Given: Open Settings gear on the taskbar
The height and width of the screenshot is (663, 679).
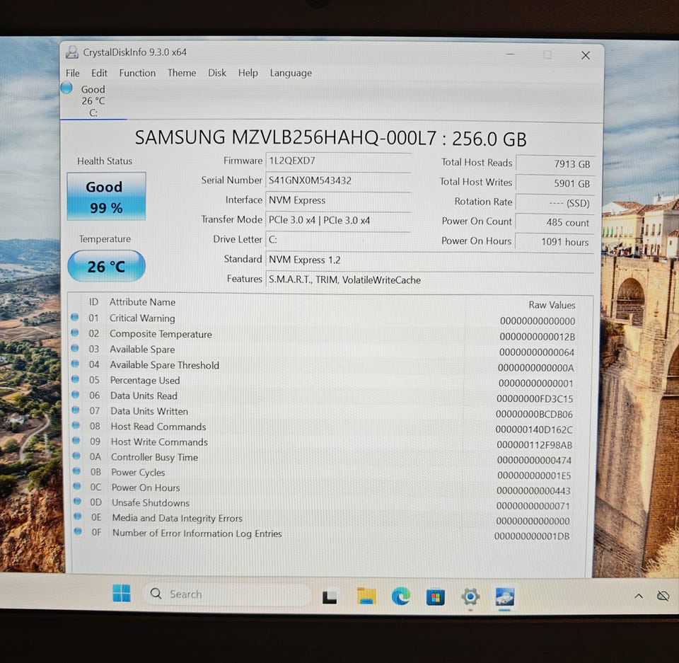Looking at the screenshot, I should 470,597.
